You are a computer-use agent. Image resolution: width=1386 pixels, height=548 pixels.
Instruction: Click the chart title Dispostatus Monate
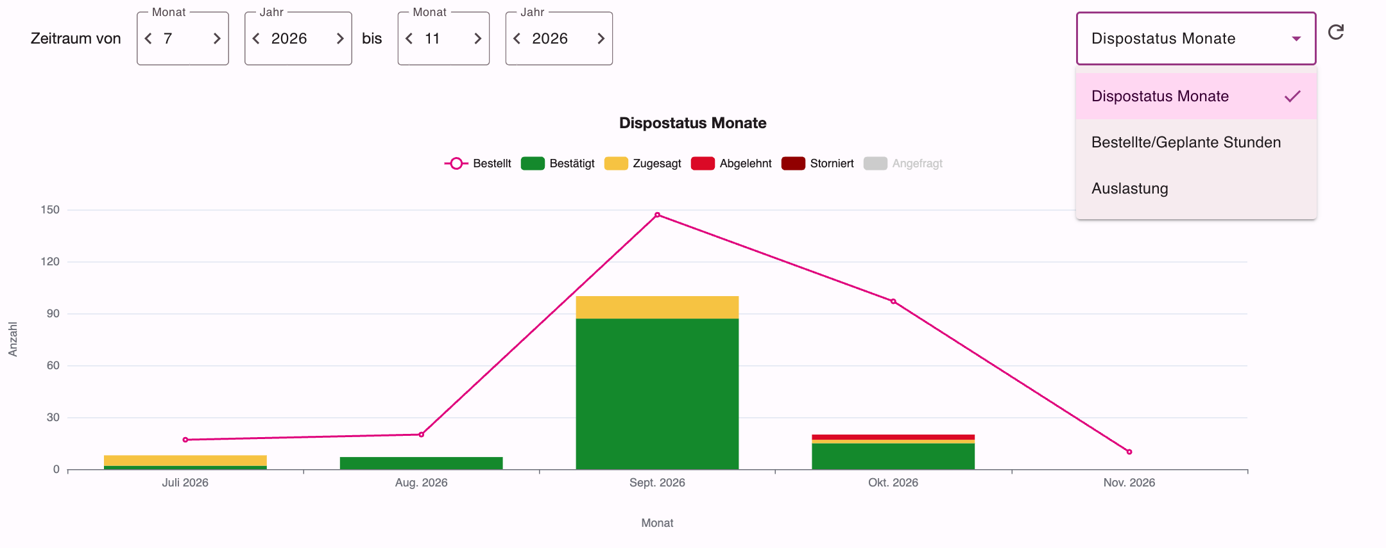(x=693, y=123)
